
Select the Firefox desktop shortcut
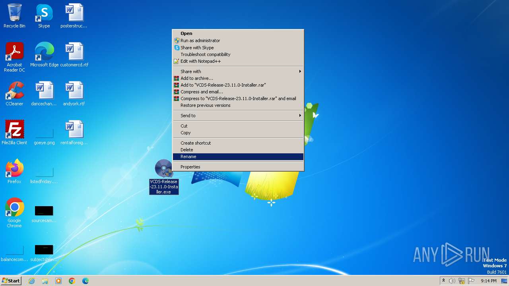tap(14, 172)
